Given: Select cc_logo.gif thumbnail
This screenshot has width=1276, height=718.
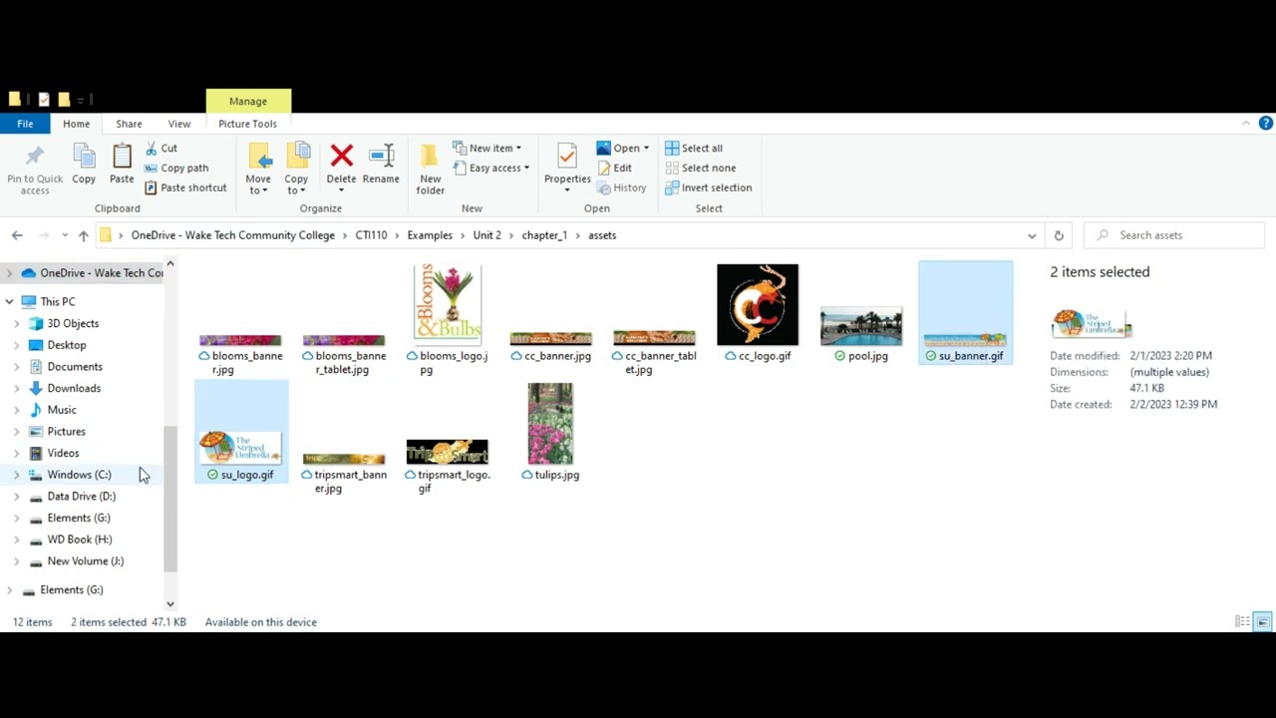Looking at the screenshot, I should click(758, 304).
